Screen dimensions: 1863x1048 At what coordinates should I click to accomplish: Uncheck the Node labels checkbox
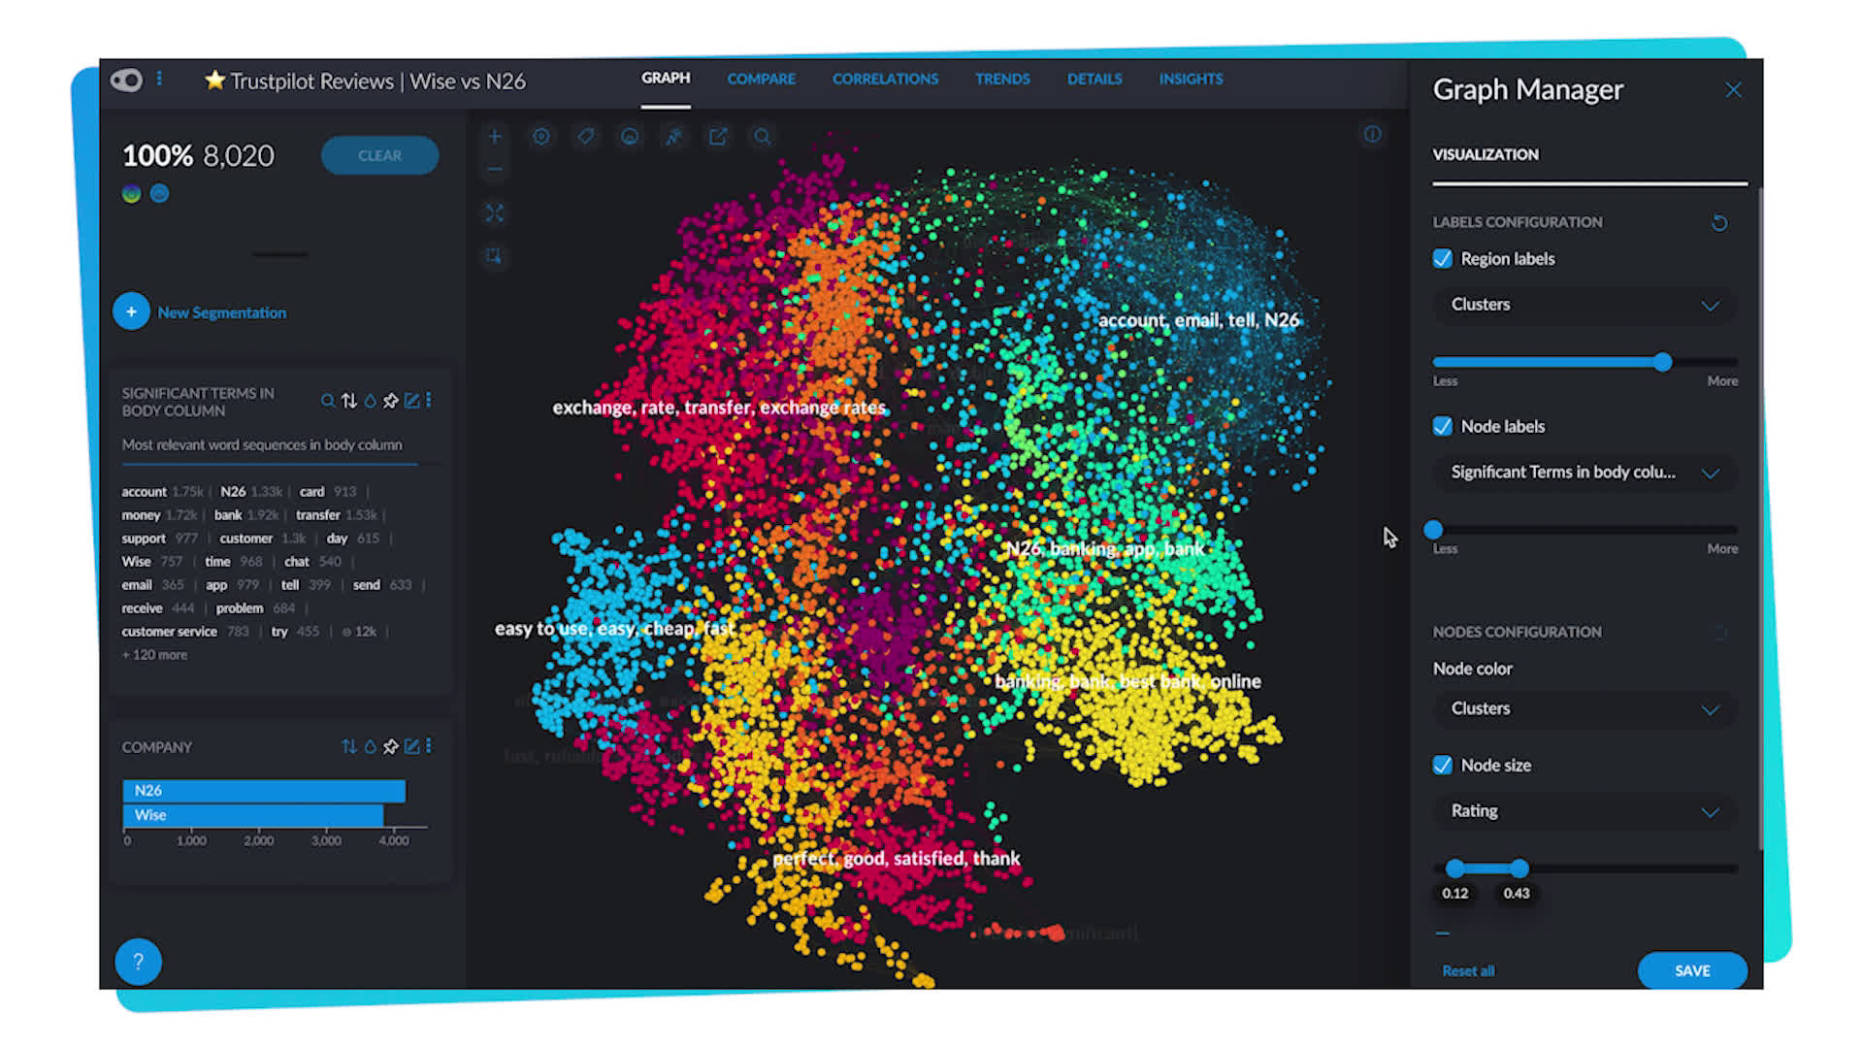pyautogui.click(x=1443, y=427)
